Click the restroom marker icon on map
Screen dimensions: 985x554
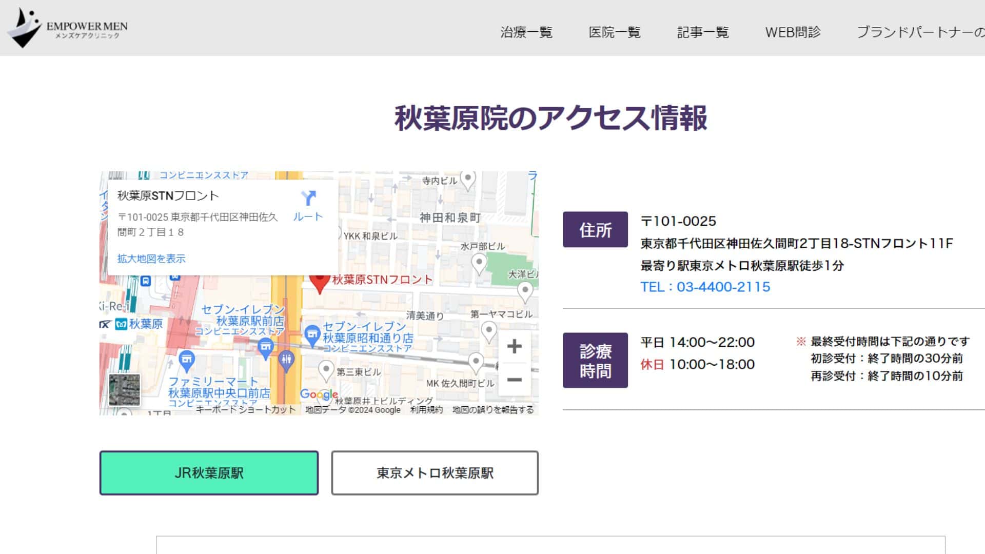click(286, 361)
